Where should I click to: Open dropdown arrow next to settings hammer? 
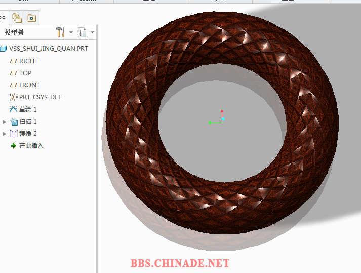pyautogui.click(x=71, y=32)
